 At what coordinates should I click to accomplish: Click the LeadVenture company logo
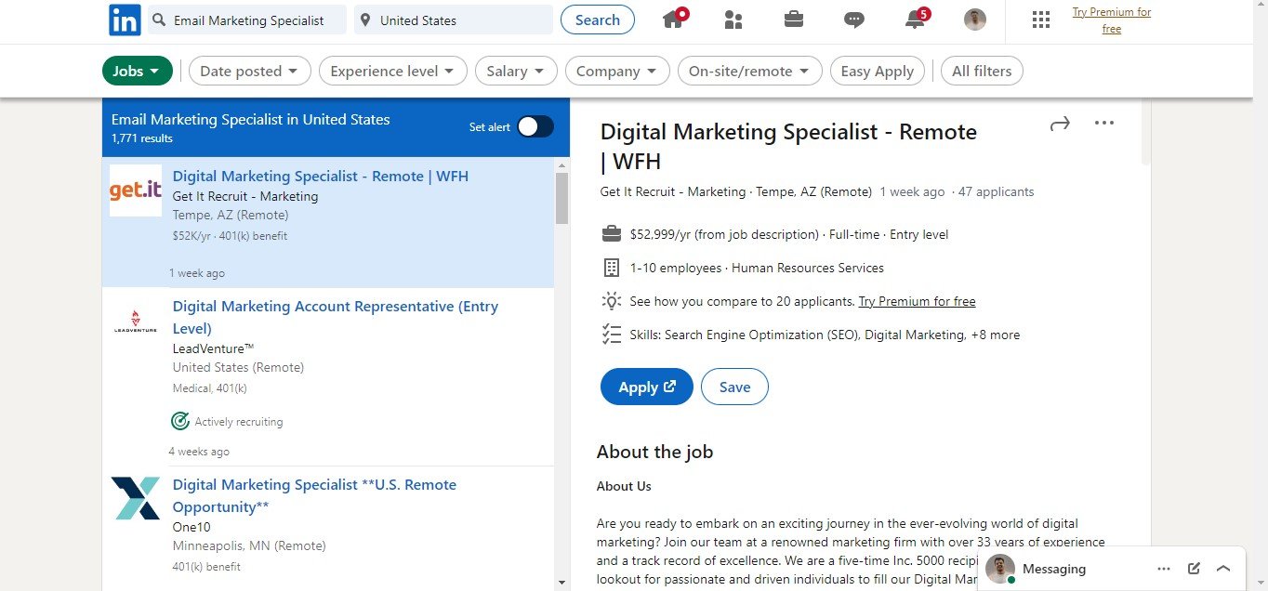coord(136,322)
